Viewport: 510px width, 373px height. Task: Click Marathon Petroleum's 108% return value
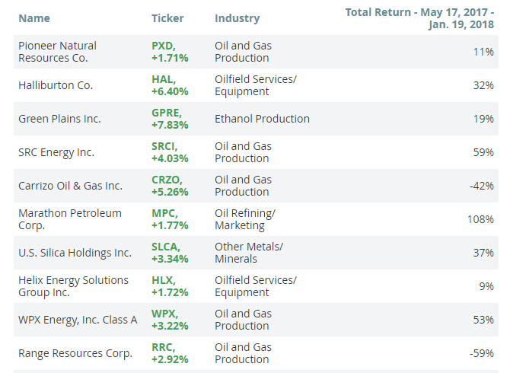tap(480, 219)
